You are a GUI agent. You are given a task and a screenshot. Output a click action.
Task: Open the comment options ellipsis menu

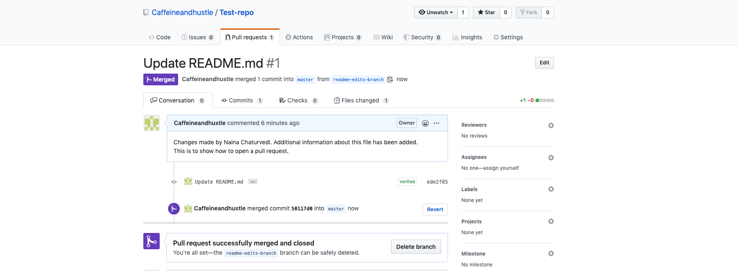(x=437, y=123)
